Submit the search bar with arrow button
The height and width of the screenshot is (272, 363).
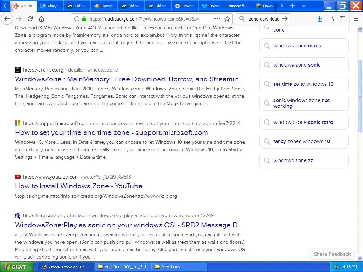point(285,19)
